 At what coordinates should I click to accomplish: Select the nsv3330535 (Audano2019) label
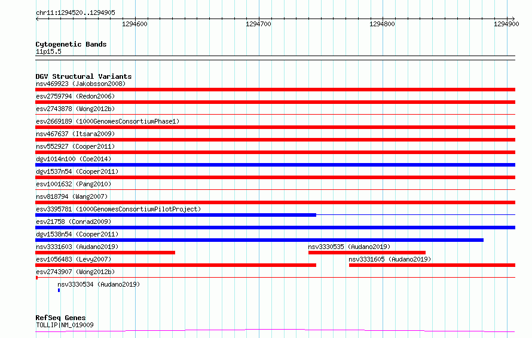click(349, 247)
